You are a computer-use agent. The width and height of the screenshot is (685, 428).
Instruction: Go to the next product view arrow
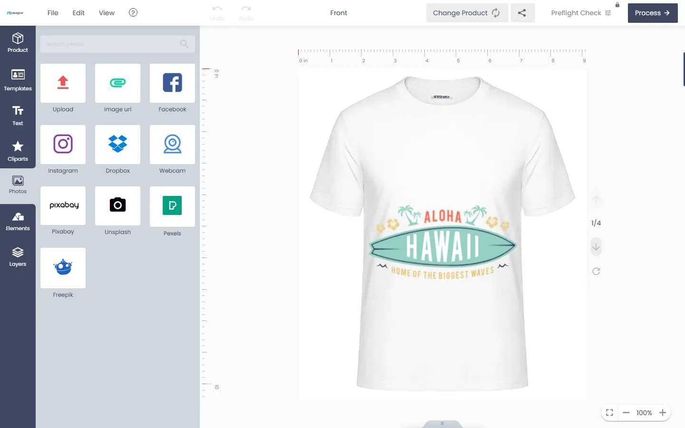(x=596, y=247)
